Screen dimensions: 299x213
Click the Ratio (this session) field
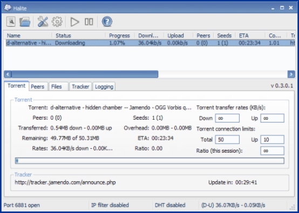tap(273, 150)
